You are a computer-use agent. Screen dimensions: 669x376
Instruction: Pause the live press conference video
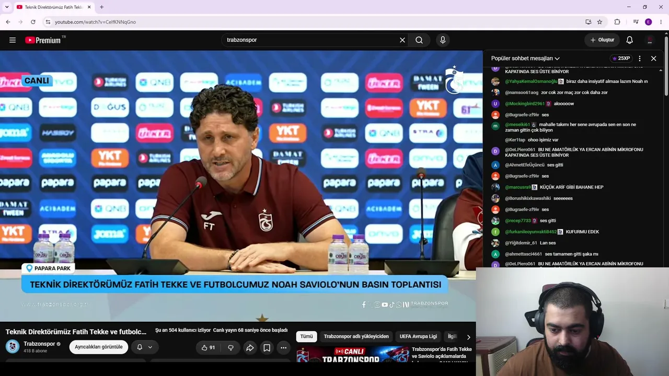(241, 185)
